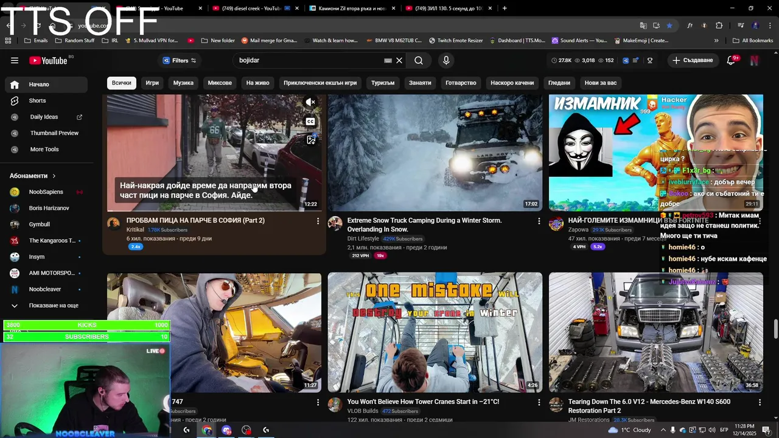Screen dimensions: 779x438
Task: Open the YouTube hamburger guide menu
Action: coord(15,60)
